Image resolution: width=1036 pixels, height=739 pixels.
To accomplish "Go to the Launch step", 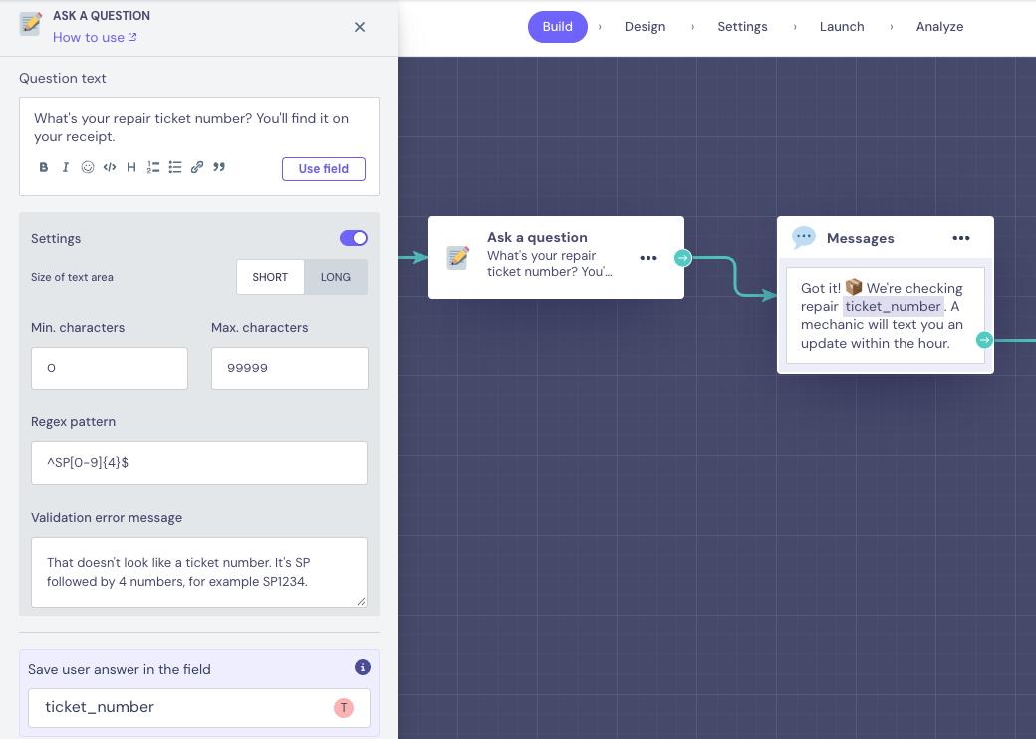I will coord(842,27).
